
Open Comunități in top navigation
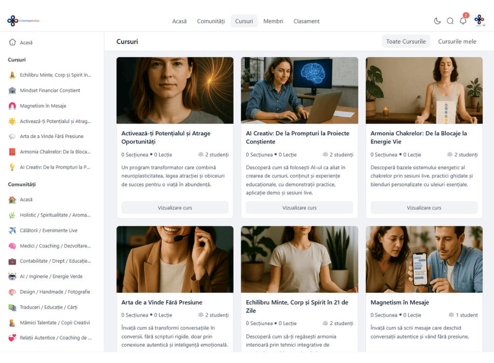click(211, 21)
